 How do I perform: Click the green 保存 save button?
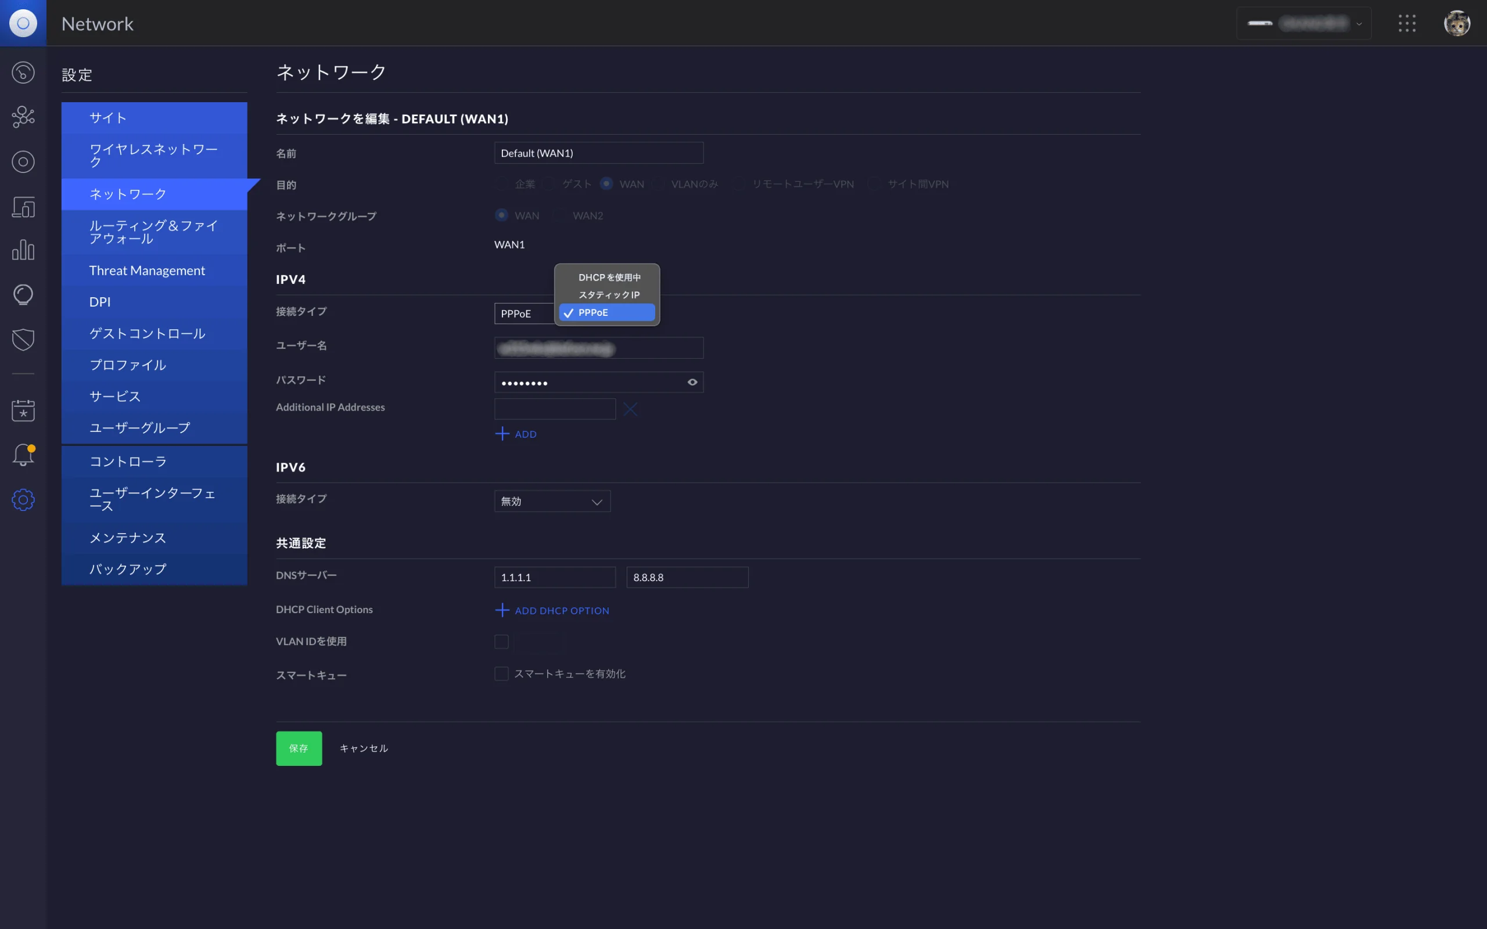coord(299,748)
